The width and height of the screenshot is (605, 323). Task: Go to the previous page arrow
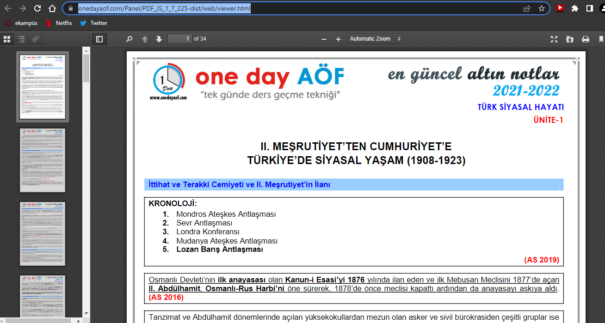coord(145,39)
